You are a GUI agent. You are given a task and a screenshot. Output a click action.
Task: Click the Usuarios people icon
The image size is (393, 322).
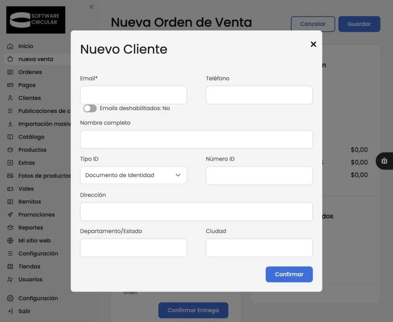tap(10, 279)
